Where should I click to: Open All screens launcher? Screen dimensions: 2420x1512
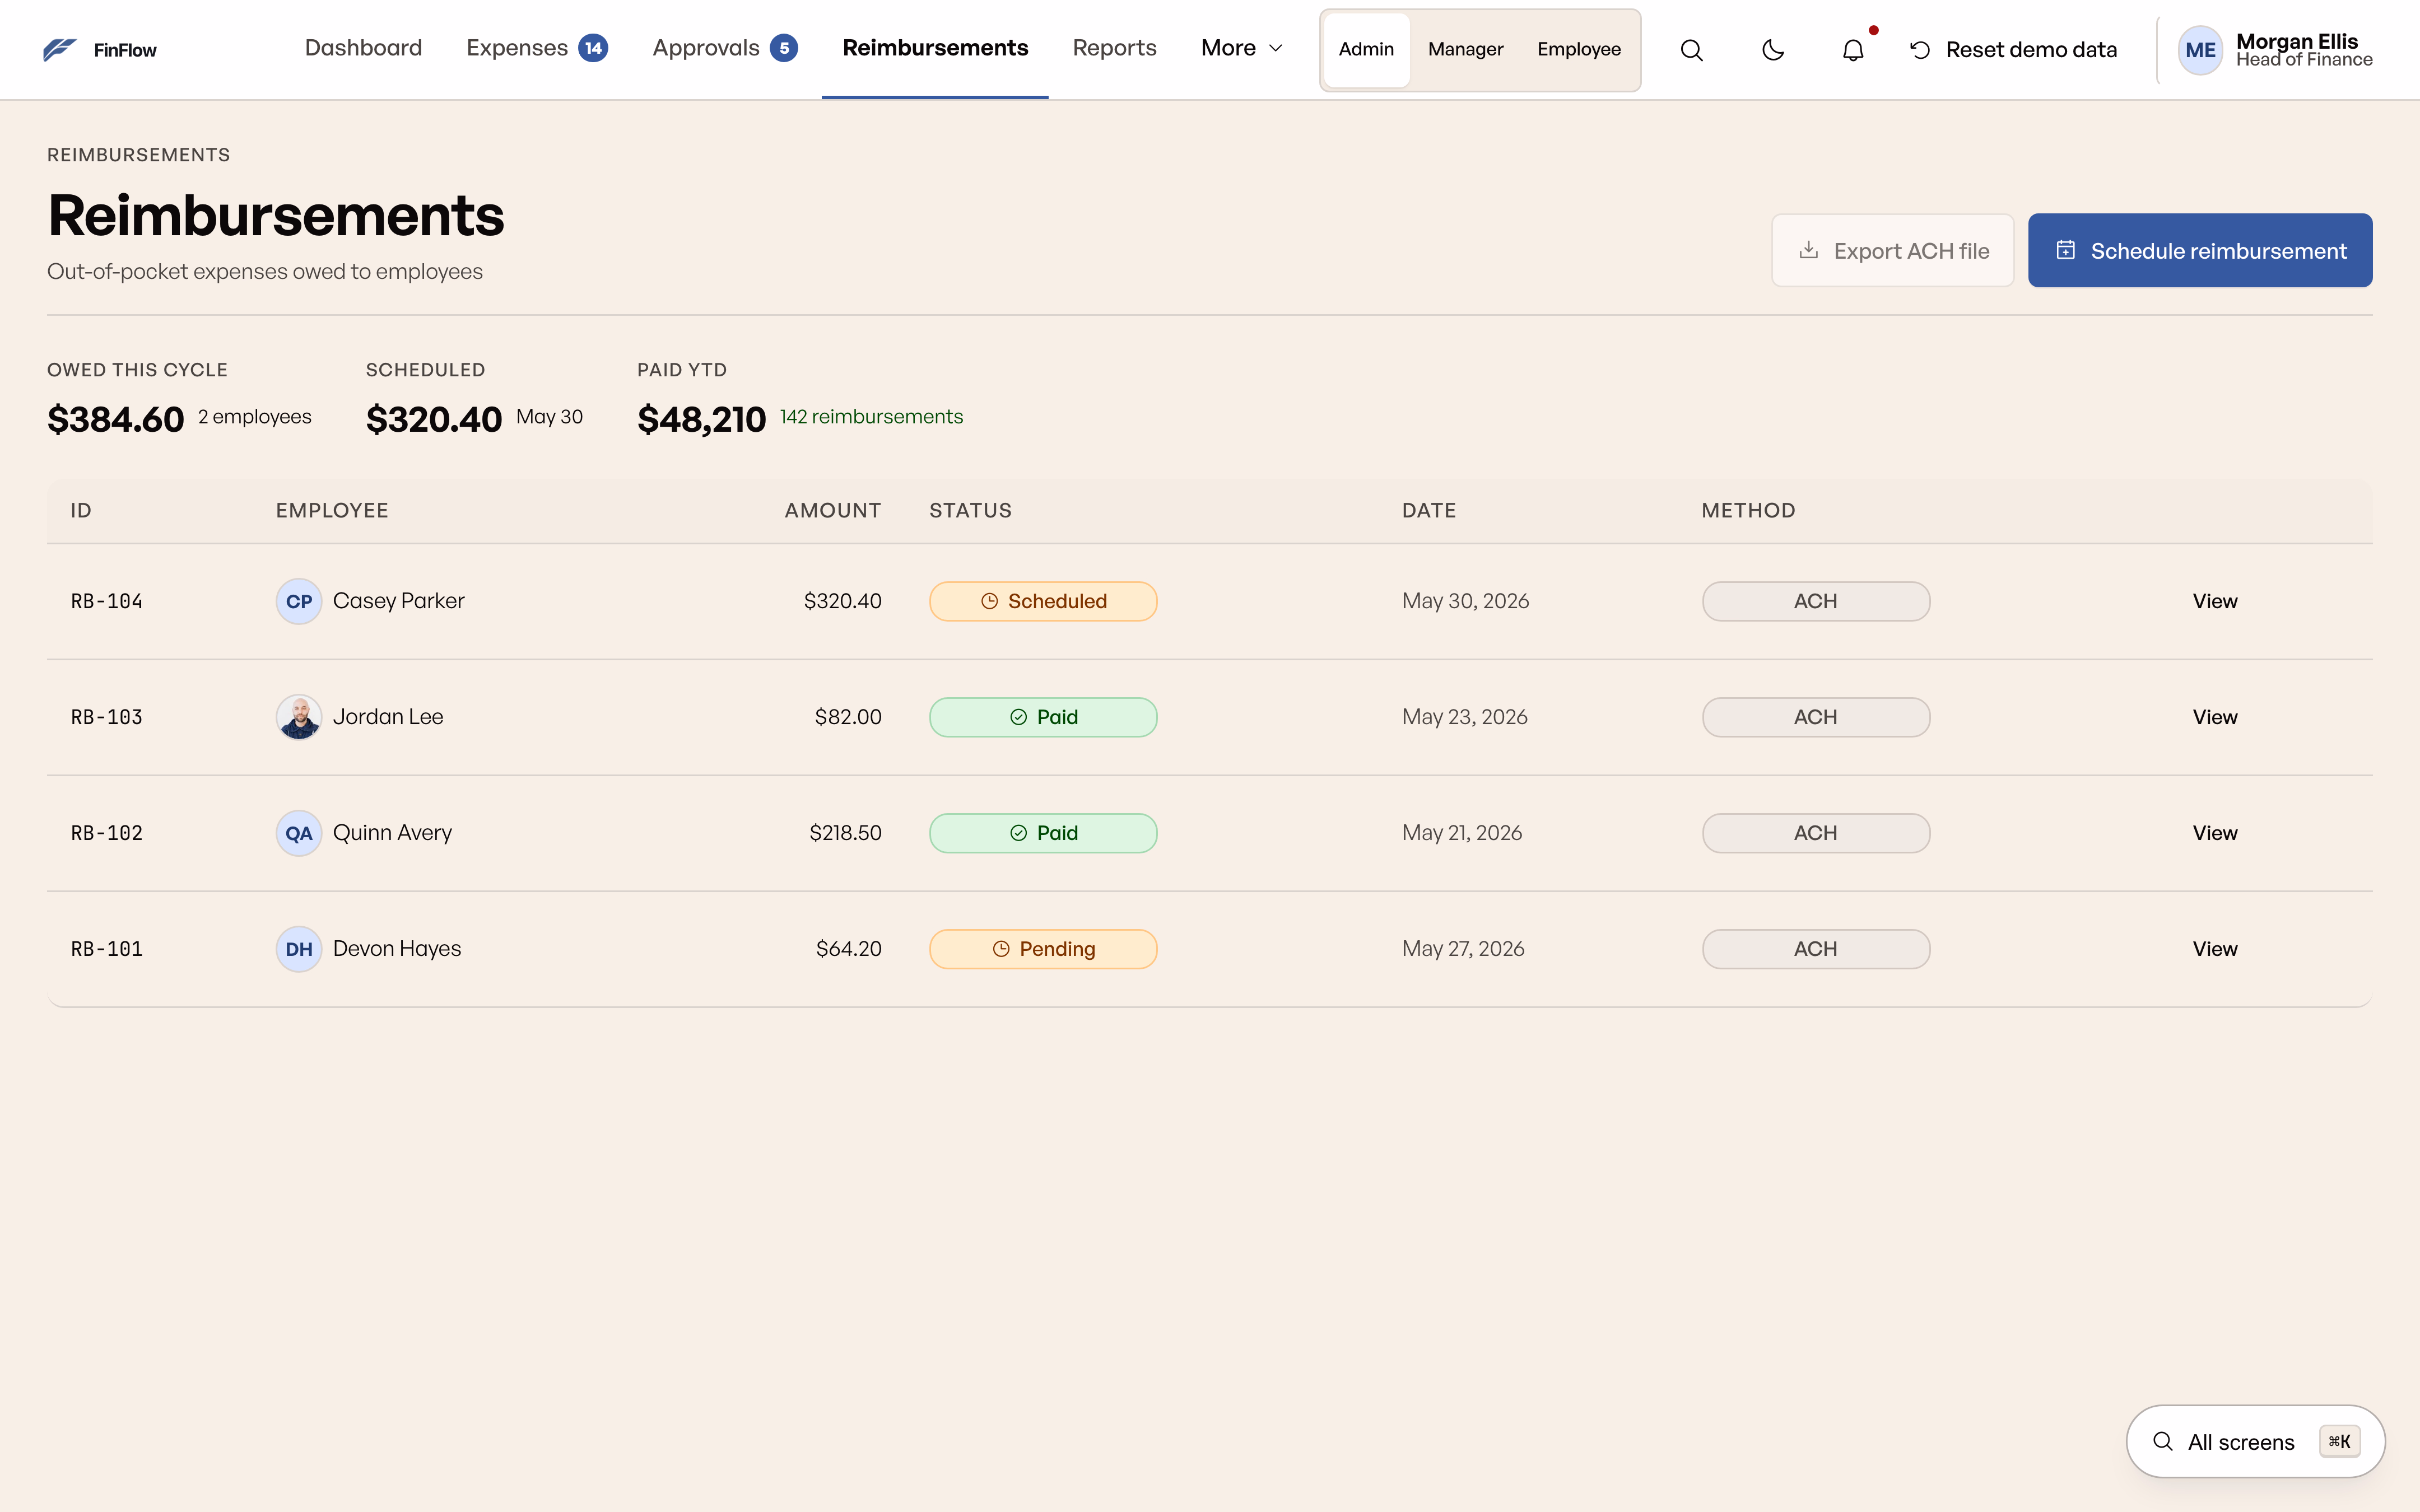[2255, 1441]
